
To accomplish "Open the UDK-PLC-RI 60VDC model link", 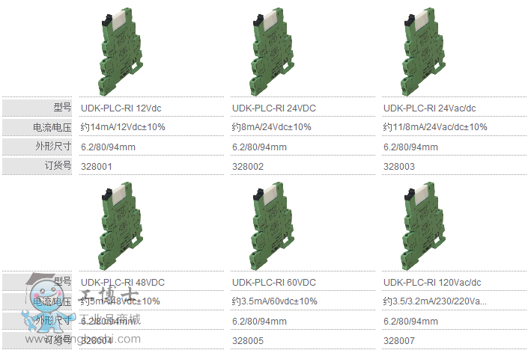I will point(274,282).
